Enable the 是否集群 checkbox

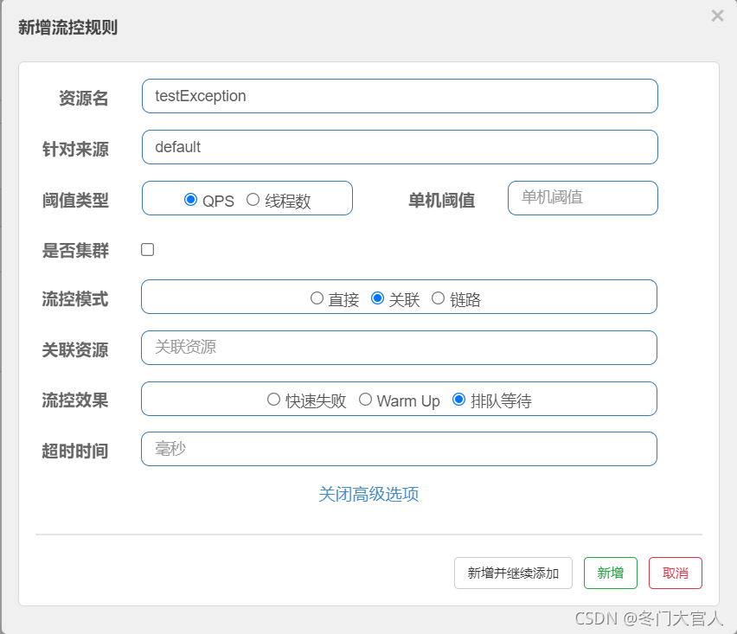tap(147, 249)
